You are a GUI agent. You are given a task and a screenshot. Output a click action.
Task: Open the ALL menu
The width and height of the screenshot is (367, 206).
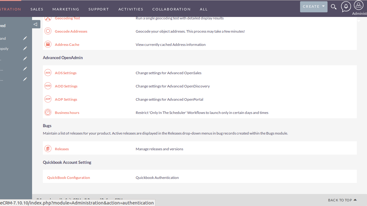point(204,9)
